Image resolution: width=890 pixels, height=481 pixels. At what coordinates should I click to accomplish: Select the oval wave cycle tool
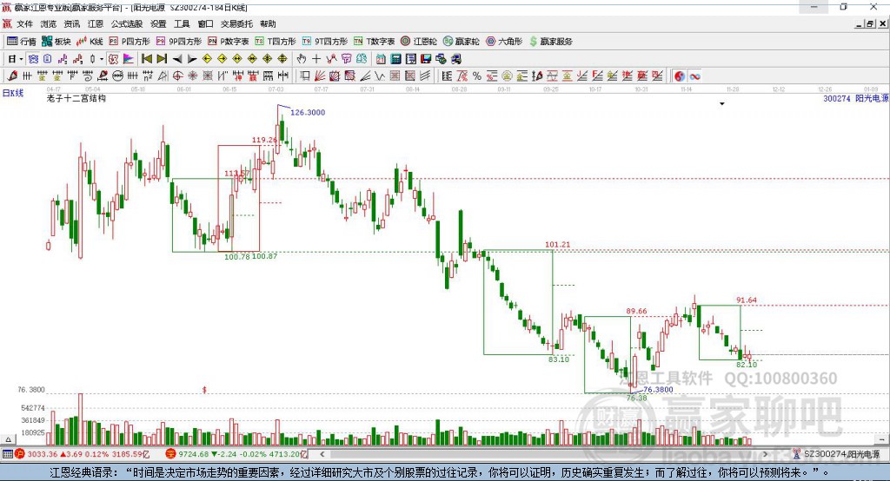tap(117, 76)
